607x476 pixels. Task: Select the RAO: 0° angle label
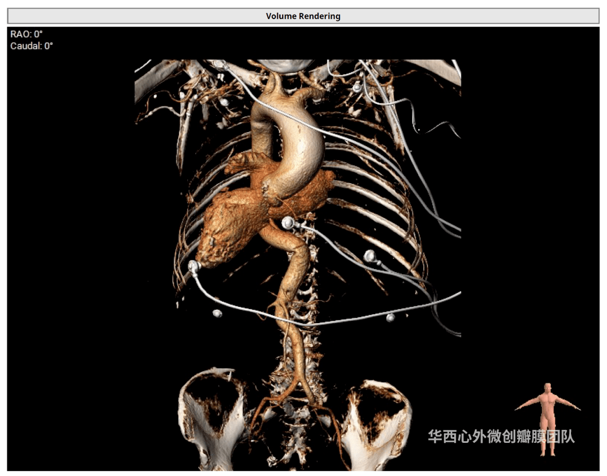point(26,34)
